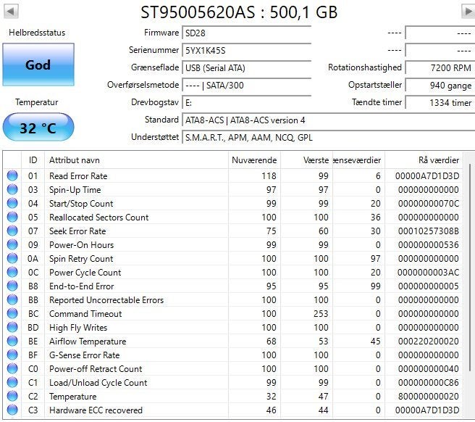Click the previous disk arrow button

(x=11, y=12)
